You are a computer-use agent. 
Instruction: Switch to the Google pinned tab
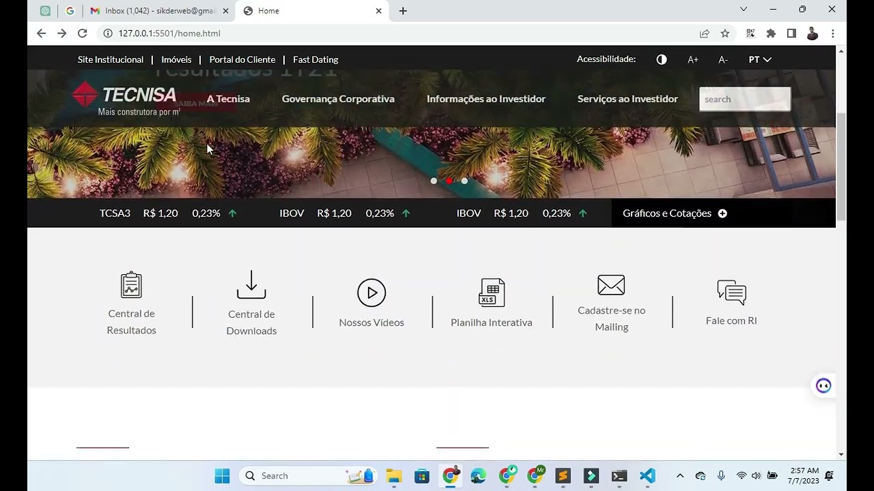(x=70, y=11)
